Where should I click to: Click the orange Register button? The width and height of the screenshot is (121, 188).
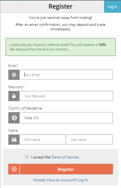click(x=61, y=169)
